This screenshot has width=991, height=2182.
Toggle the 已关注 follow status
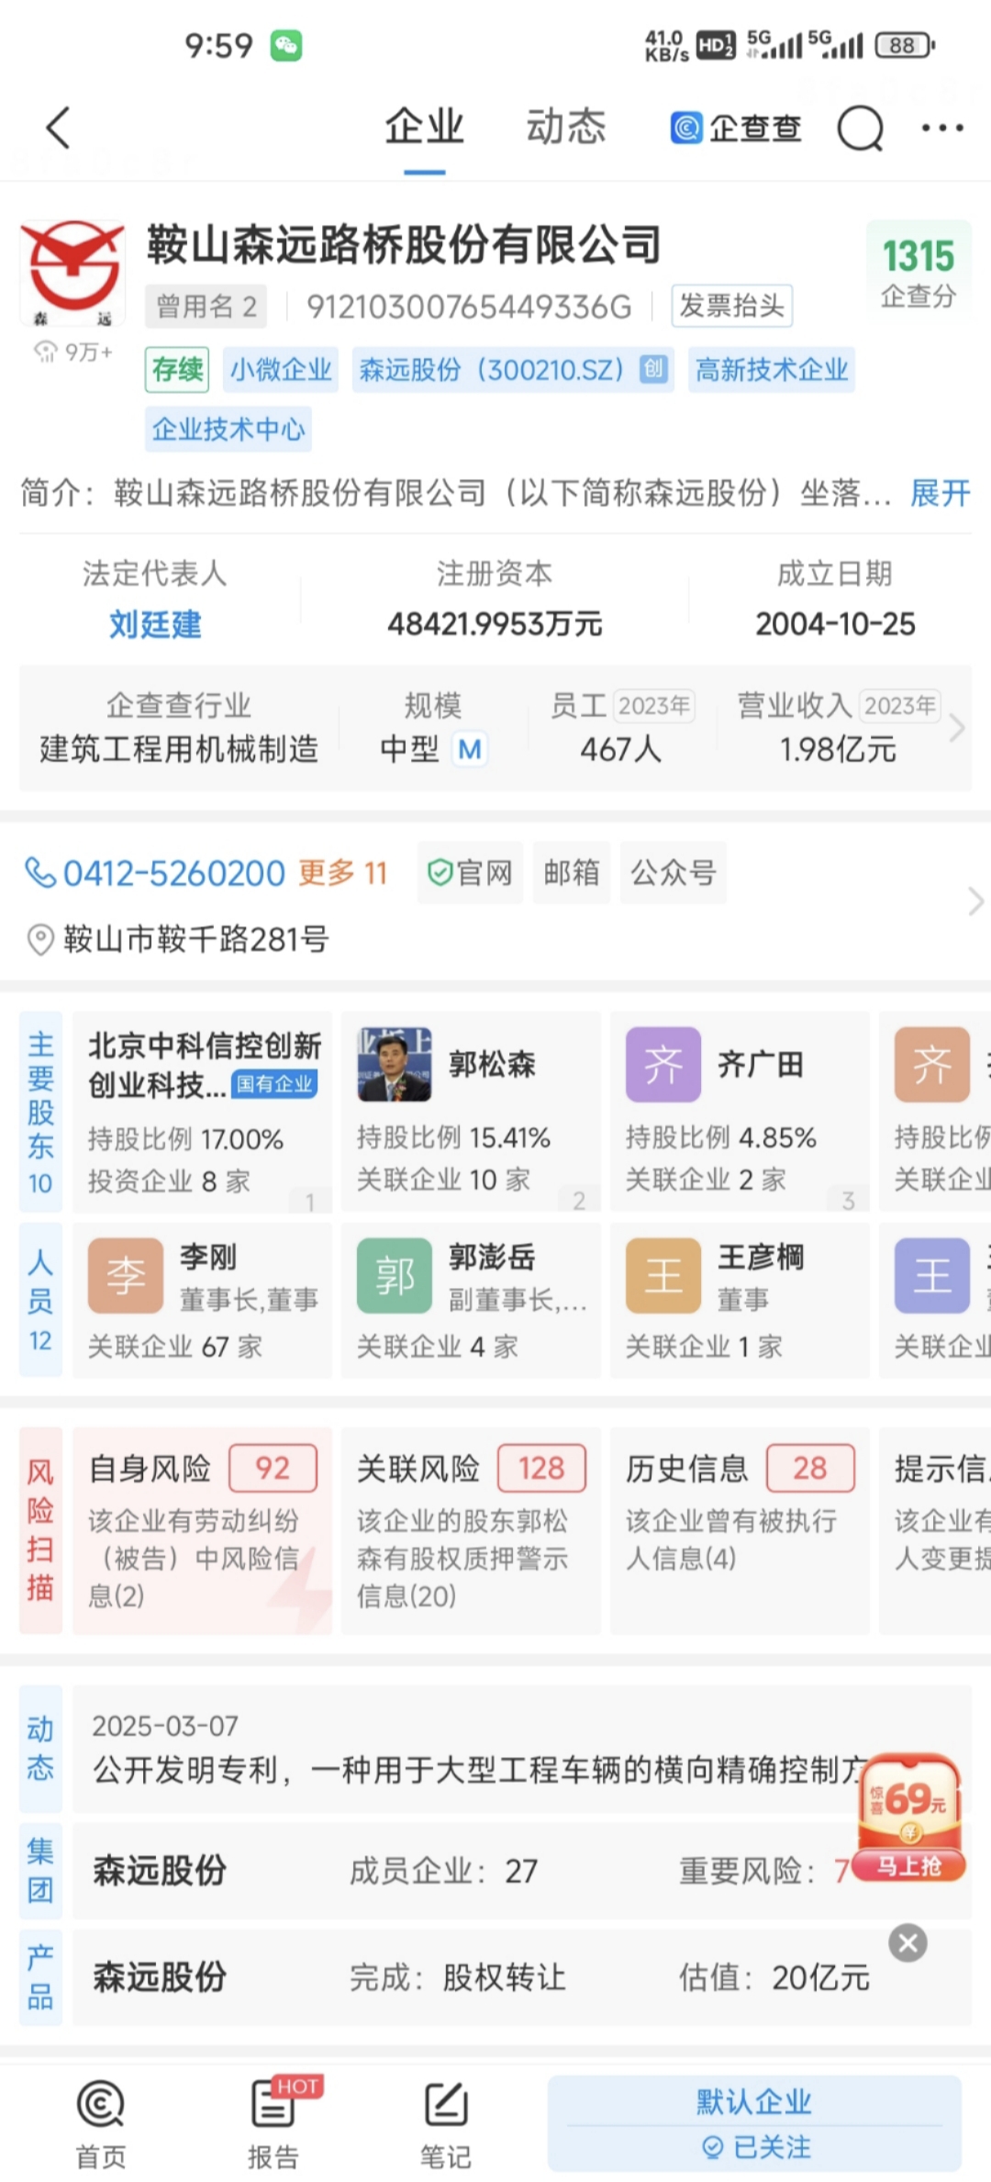tap(756, 2147)
